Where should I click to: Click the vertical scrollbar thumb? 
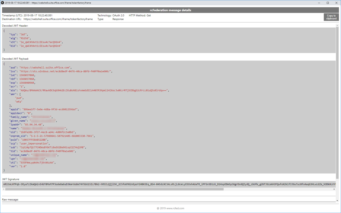[337, 102]
